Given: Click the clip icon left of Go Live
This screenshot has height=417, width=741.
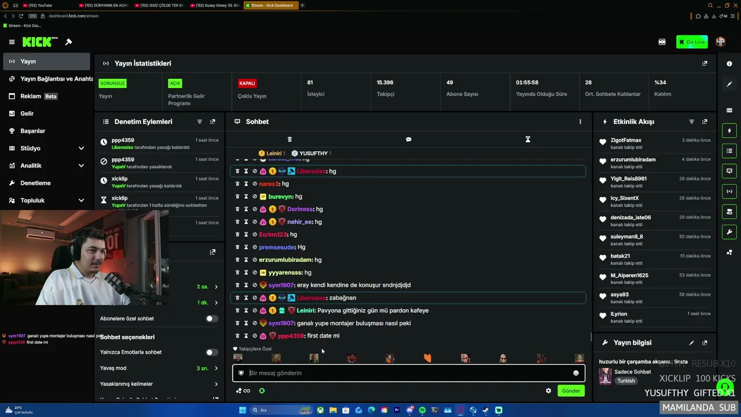Looking at the screenshot, I should pyautogui.click(x=662, y=42).
